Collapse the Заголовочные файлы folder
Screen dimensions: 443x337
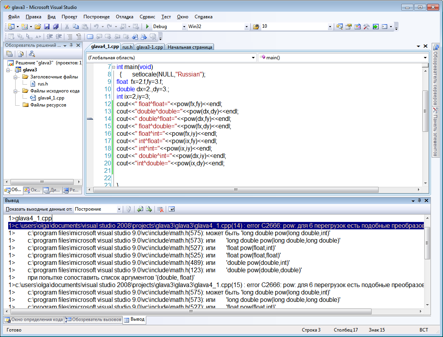pos(16,77)
